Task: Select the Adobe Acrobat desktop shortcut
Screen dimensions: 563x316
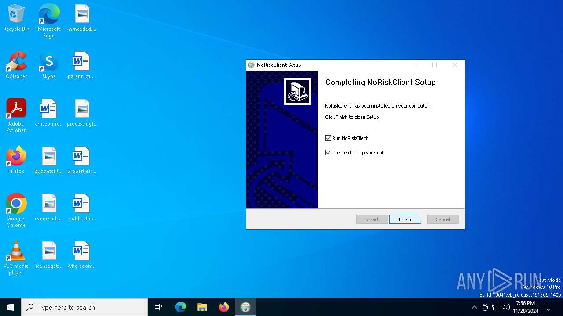Action: coord(16,116)
